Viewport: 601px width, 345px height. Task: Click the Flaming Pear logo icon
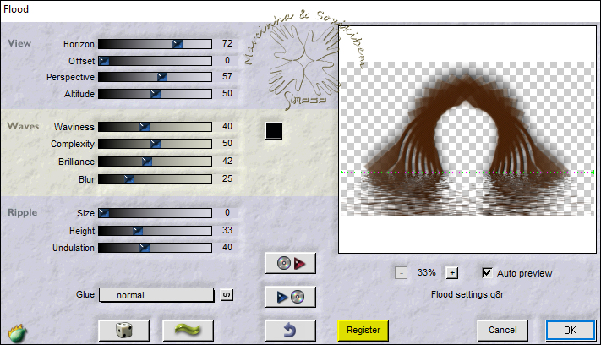[15, 332]
